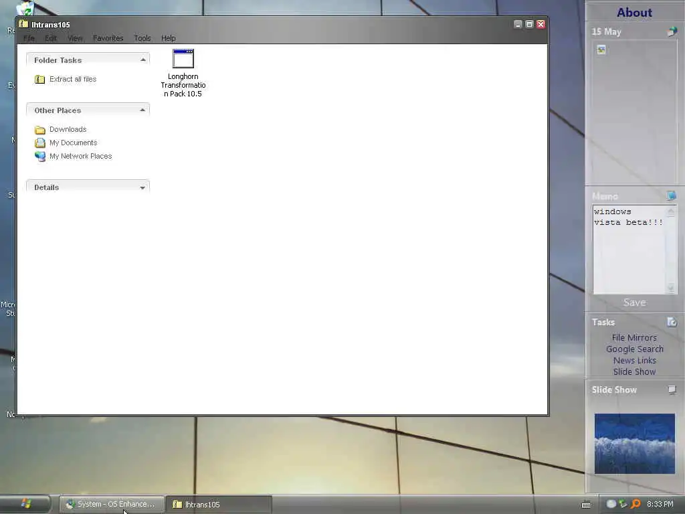Image resolution: width=685 pixels, height=514 pixels.
Task: Click the Memo panel header icon
Action: point(671,196)
